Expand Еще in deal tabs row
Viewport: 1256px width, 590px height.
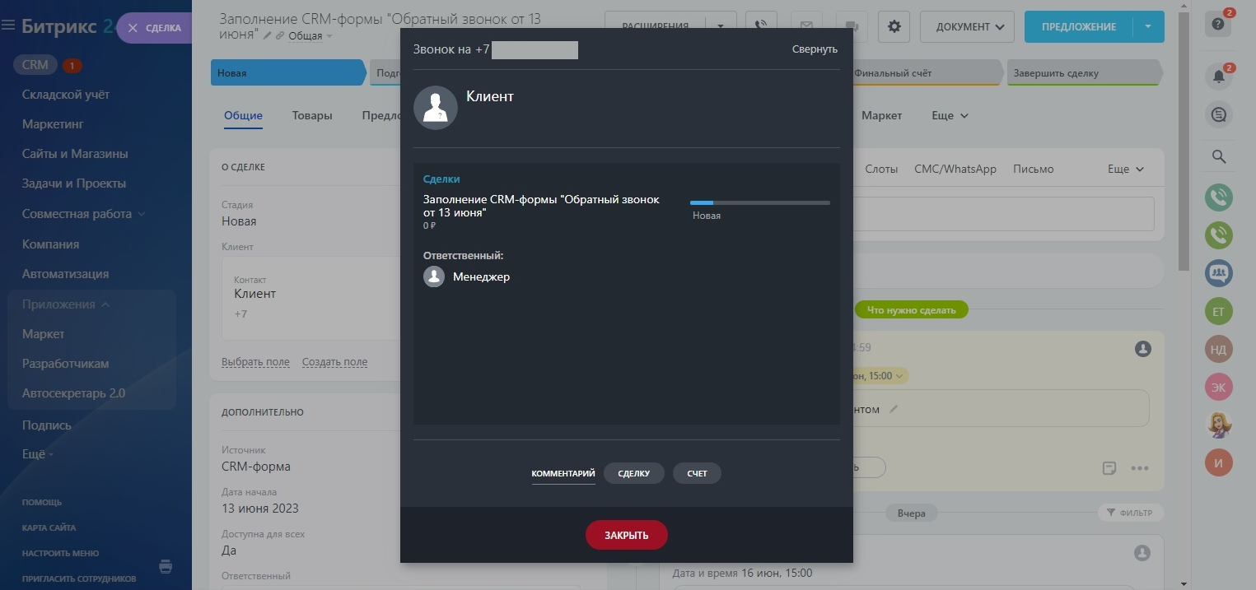950,115
